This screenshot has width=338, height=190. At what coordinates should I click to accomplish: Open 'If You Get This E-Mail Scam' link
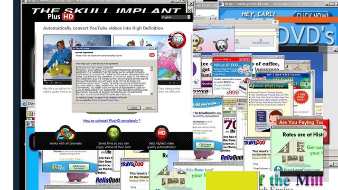pos(268,104)
